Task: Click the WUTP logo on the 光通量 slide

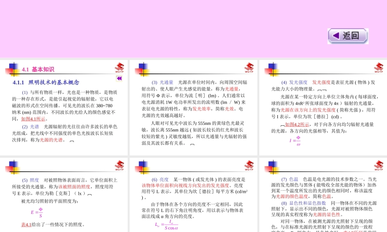Action: coord(250,67)
